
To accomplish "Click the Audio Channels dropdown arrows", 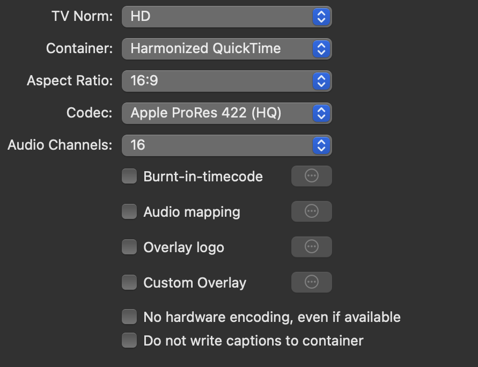I will (x=321, y=145).
